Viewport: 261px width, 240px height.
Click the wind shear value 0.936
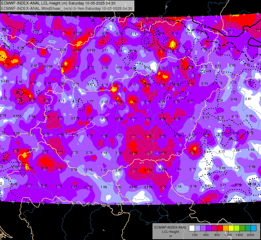119,119
